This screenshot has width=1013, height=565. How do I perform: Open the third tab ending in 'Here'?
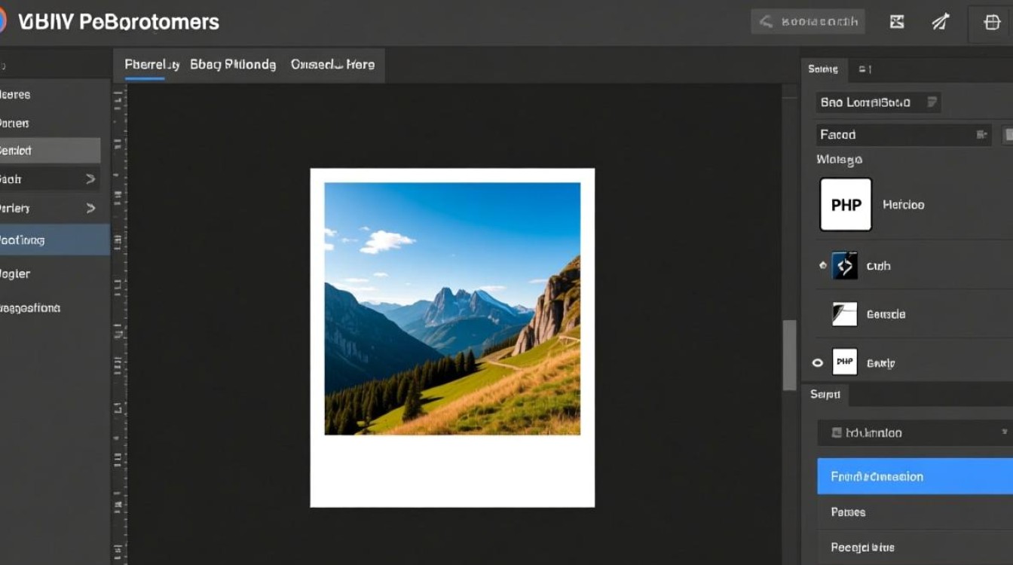click(x=332, y=65)
